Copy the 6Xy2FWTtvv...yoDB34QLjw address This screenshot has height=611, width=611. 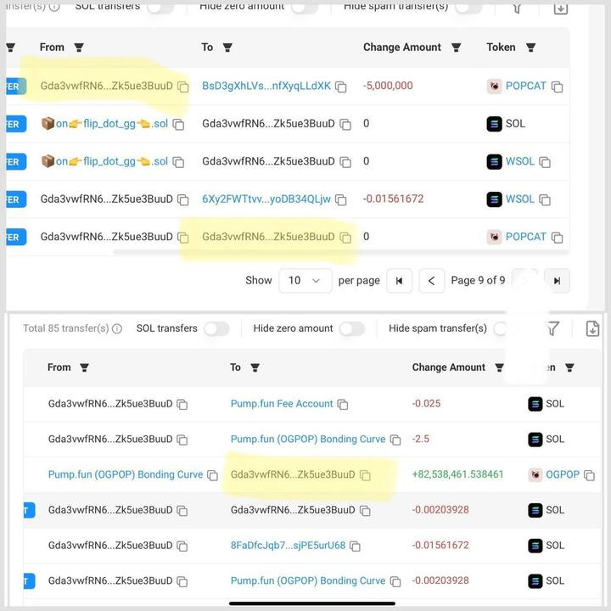341,200
